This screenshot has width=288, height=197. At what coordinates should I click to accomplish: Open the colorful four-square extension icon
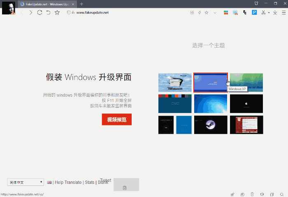(x=226, y=12)
